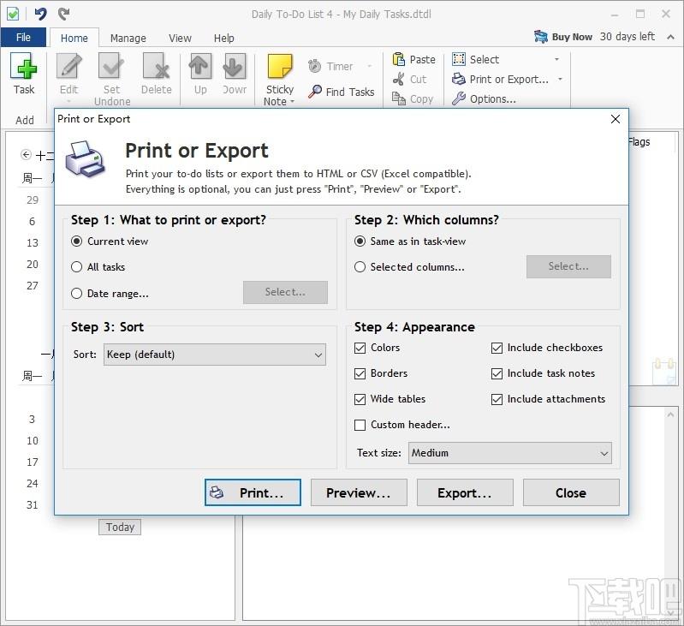
Task: Click Cut scissors in the ribbon
Action: click(398, 79)
